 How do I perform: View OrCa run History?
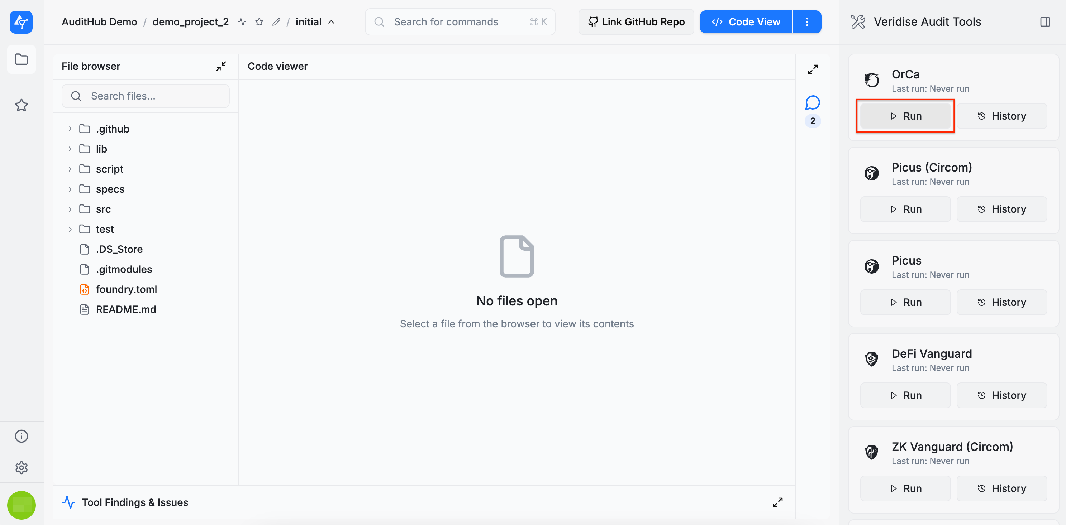tap(1002, 116)
